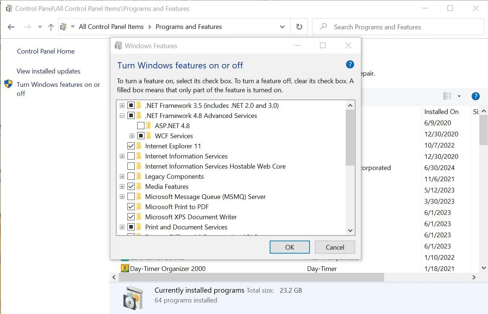Click Programs and Features breadcrumb

click(189, 27)
